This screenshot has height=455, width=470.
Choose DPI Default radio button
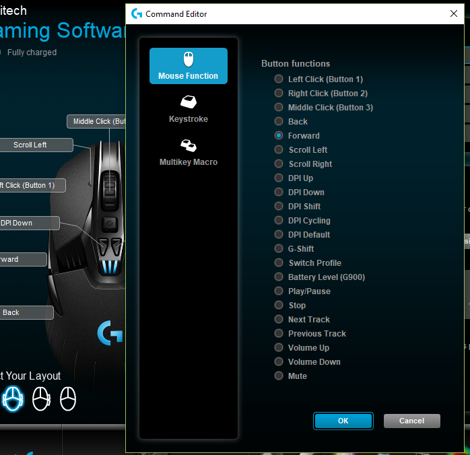(x=279, y=234)
